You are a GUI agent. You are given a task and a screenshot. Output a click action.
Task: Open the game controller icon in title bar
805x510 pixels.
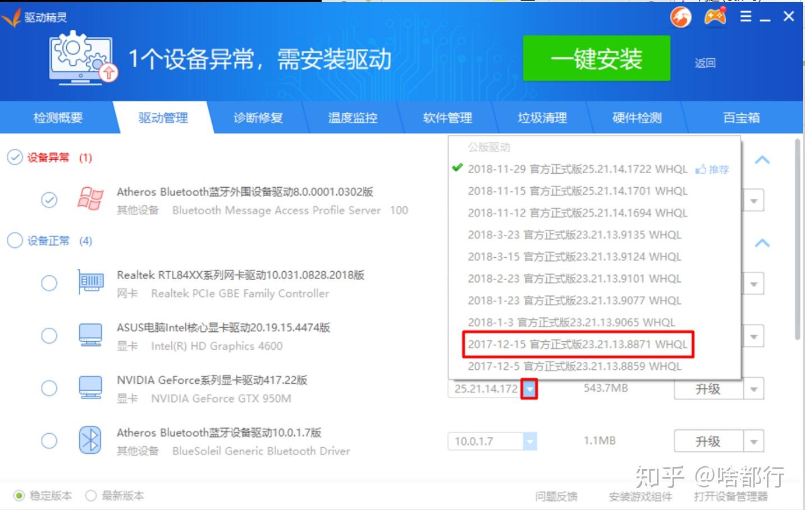[715, 17]
